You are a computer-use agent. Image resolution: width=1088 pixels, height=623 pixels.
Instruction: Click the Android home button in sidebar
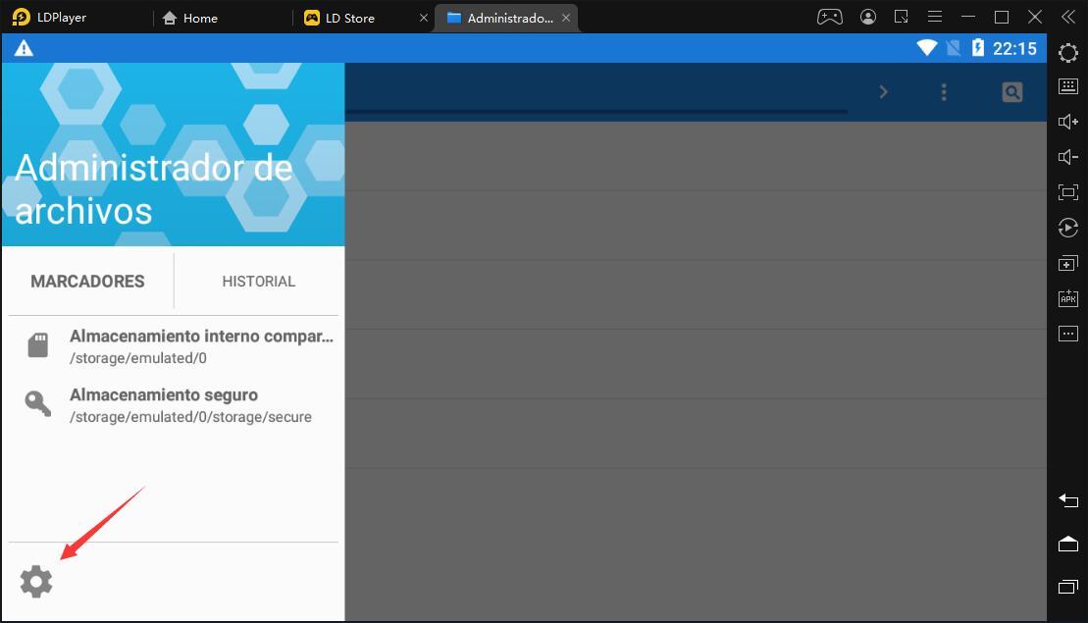[1068, 544]
